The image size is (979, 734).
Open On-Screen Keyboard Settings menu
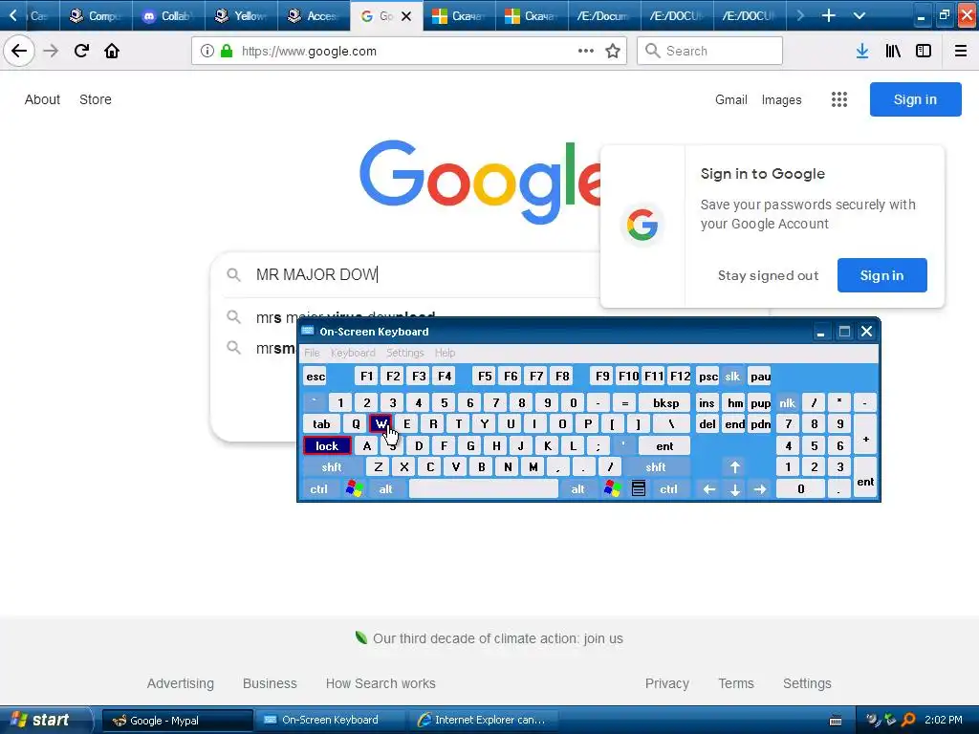[404, 353]
